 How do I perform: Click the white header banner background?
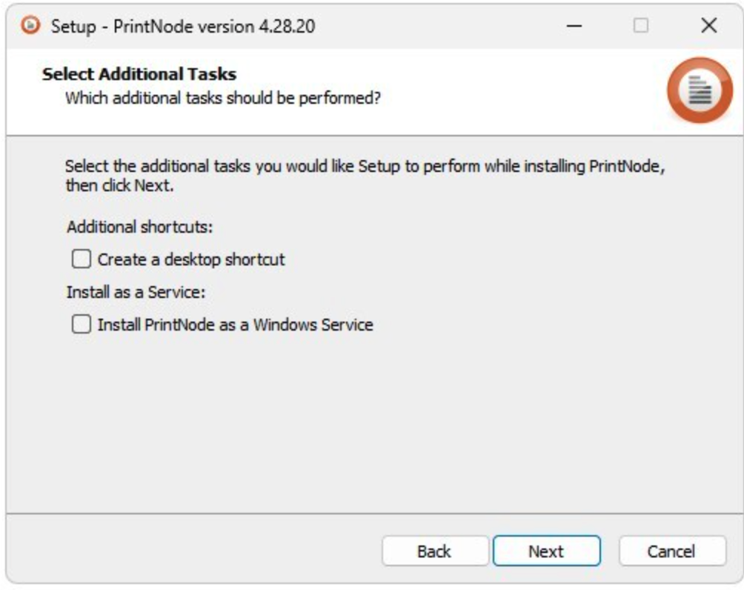point(519,89)
